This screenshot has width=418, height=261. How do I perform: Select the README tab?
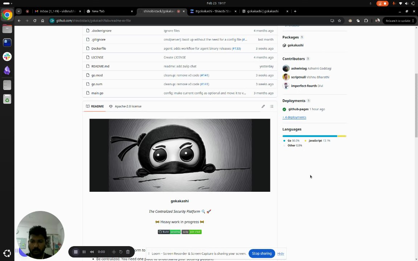click(x=95, y=106)
